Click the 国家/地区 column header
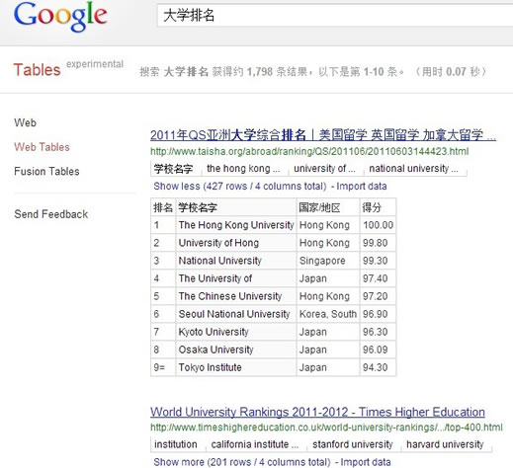 [328, 207]
